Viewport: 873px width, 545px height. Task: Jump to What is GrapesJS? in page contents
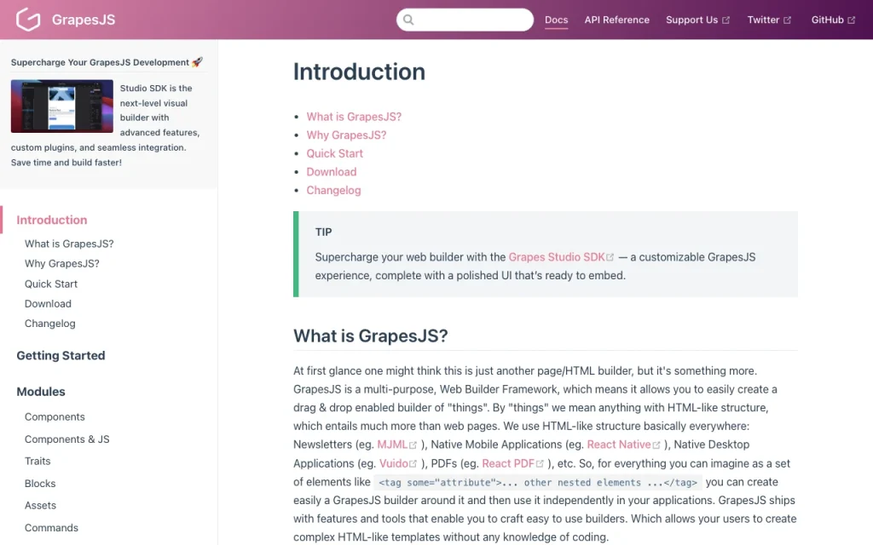[354, 117]
